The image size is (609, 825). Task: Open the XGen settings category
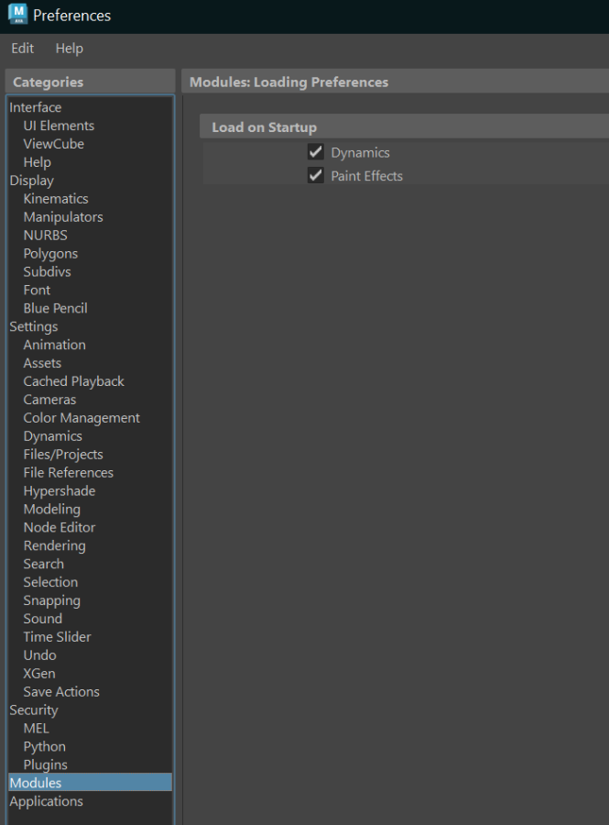[39, 674]
